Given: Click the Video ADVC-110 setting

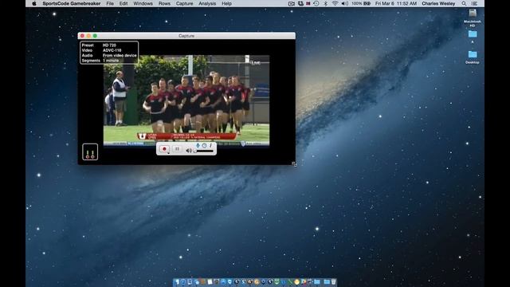Looking at the screenshot, I should [101, 50].
